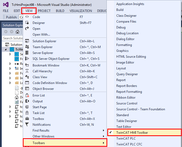Click the Start Page icon

pyautogui.click(x=27, y=107)
